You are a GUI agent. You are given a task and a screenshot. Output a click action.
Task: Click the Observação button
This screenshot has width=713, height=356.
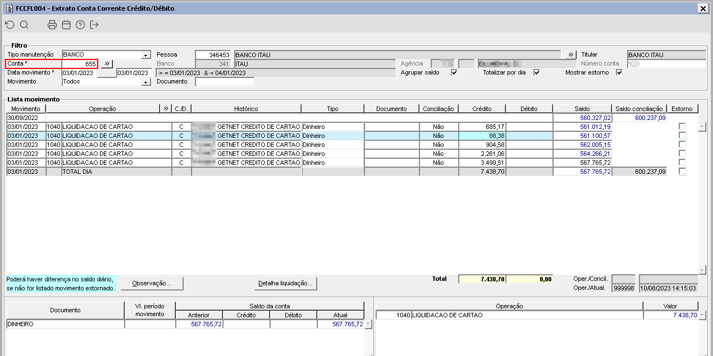tap(152, 283)
